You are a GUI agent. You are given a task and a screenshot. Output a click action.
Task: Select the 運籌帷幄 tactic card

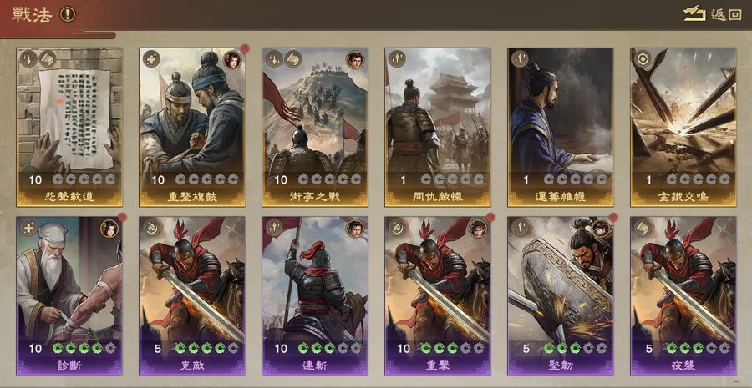tap(561, 128)
